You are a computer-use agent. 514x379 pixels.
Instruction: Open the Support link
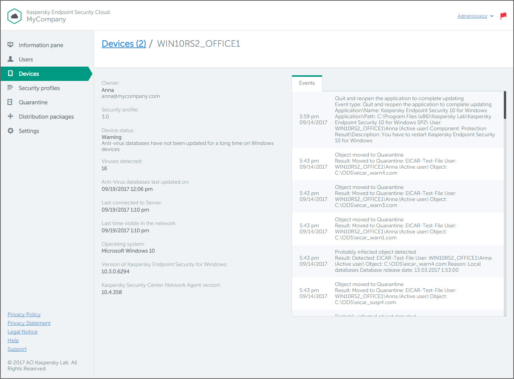click(17, 349)
